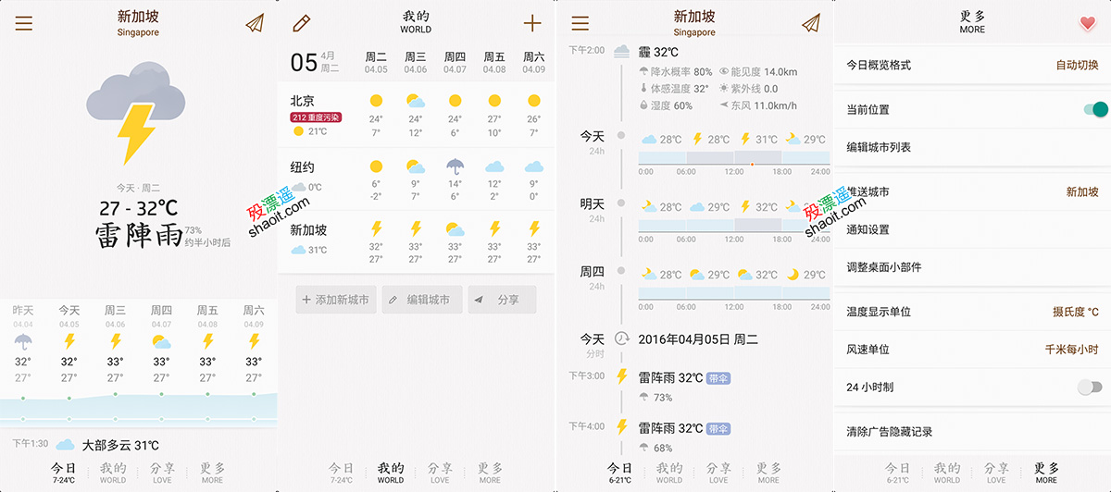The width and height of the screenshot is (1111, 492).
Task: Tap the haze cloud icon beside 霾 32°C
Action: pos(622,52)
